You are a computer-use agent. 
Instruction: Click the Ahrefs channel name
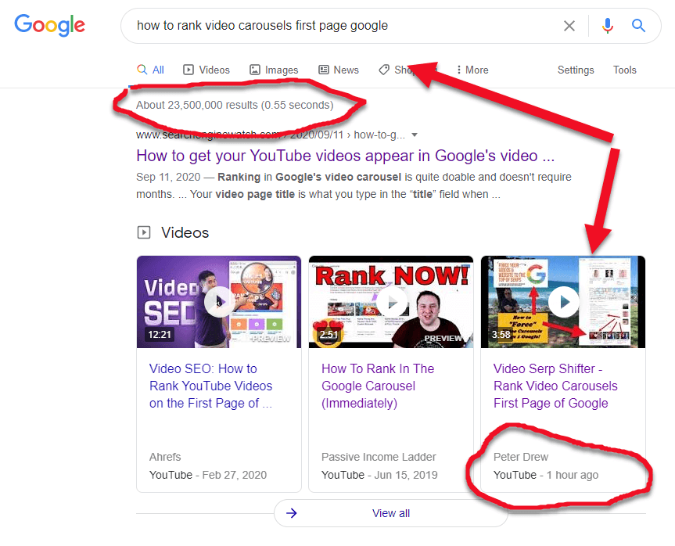pyautogui.click(x=165, y=457)
